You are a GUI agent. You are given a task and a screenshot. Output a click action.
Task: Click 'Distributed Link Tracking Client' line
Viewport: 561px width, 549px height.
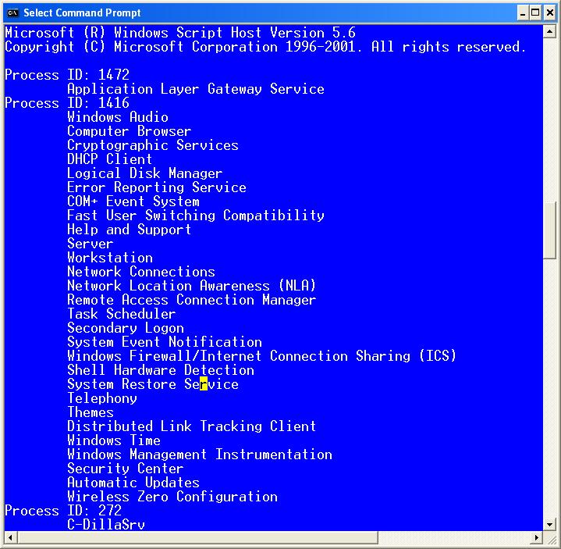[x=192, y=426]
